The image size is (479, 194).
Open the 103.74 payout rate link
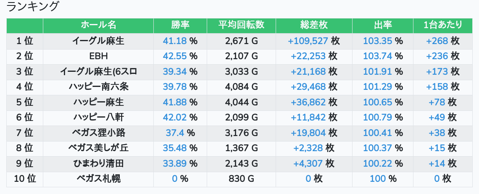point(377,56)
